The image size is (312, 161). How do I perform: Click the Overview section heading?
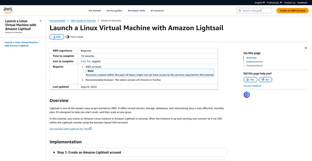pyautogui.click(x=59, y=100)
